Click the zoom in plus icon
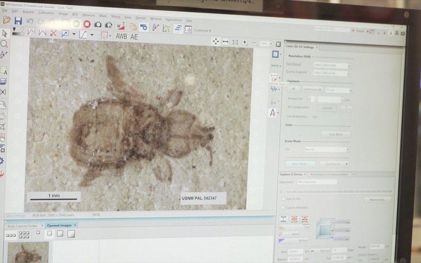Screen dimensions: 421x263 click(245, 42)
